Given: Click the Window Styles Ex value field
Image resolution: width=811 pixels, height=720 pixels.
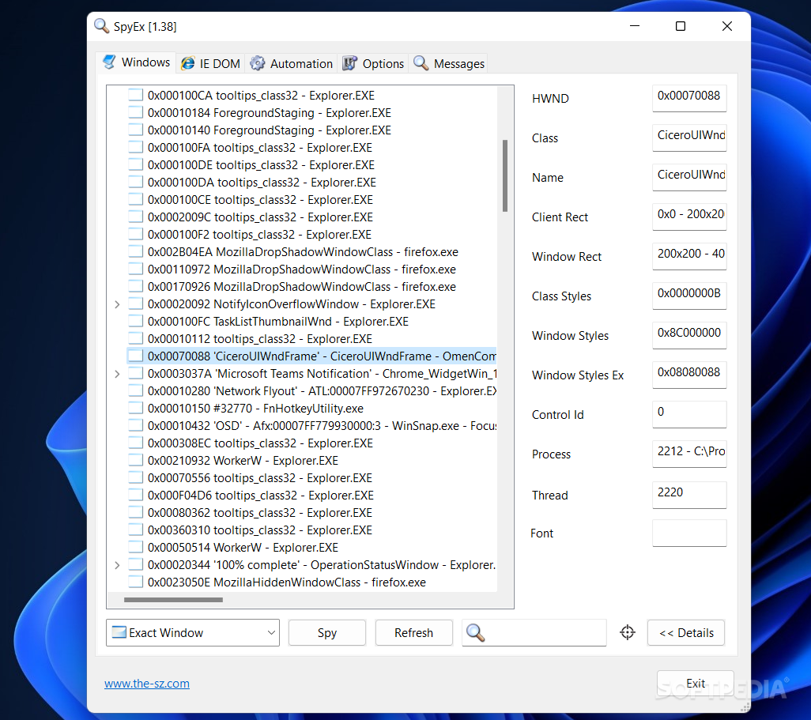Looking at the screenshot, I should point(689,375).
